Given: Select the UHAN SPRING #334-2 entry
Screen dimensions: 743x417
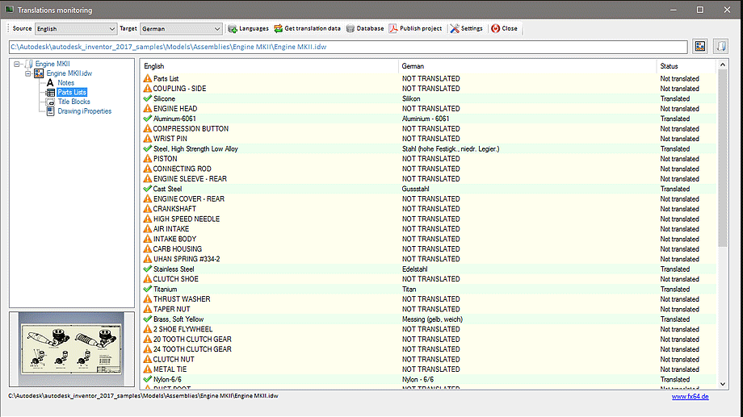Looking at the screenshot, I should coord(187,259).
